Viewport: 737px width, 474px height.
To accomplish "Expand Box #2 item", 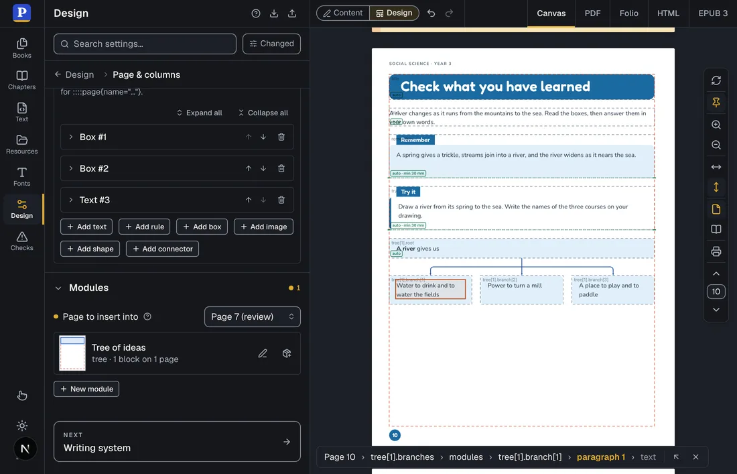I will [71, 168].
